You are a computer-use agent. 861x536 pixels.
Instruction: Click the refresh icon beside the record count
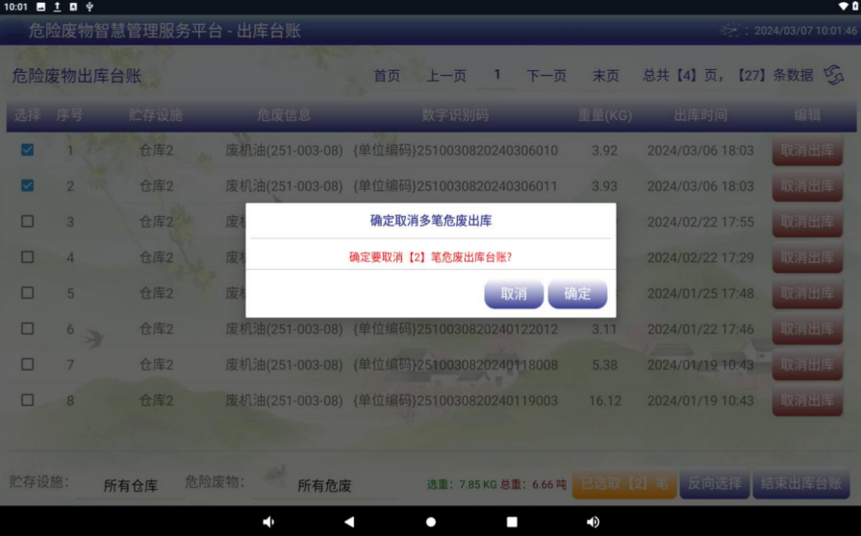point(834,75)
